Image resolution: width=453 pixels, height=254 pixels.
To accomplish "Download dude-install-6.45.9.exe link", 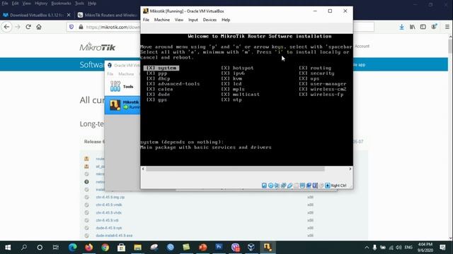I will [x=114, y=236].
